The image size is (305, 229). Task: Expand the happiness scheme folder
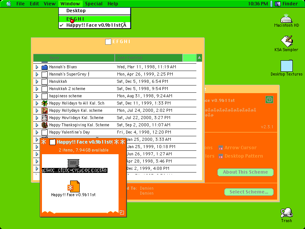(x=37, y=96)
